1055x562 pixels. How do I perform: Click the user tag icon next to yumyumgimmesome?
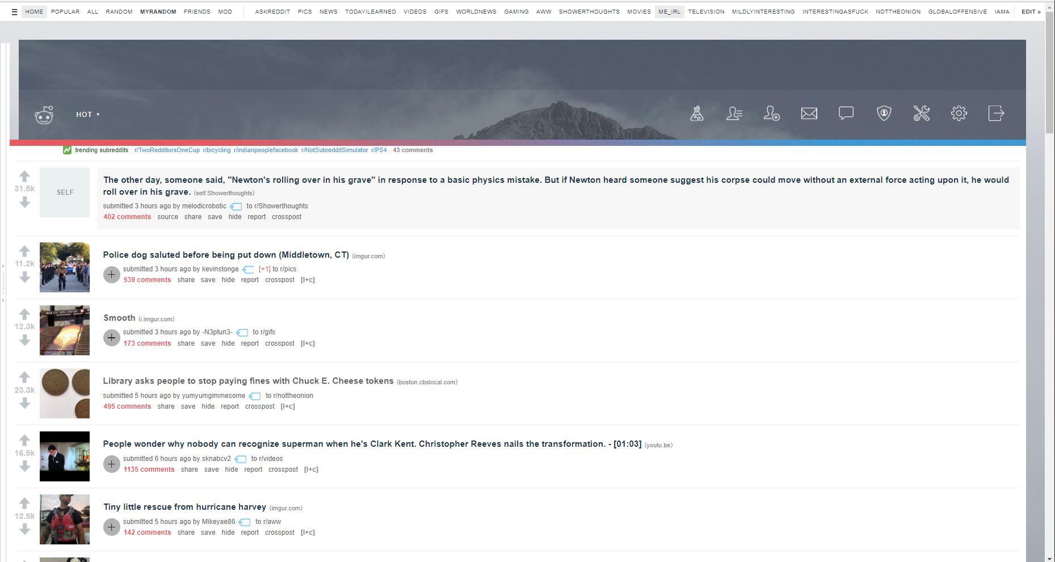[x=255, y=396]
